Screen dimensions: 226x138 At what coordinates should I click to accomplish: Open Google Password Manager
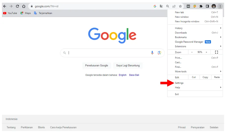pyautogui.click(x=195, y=42)
